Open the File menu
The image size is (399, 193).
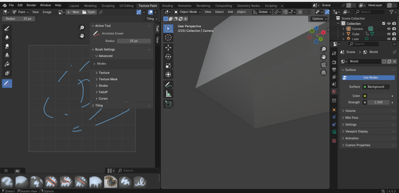pos(11,5)
